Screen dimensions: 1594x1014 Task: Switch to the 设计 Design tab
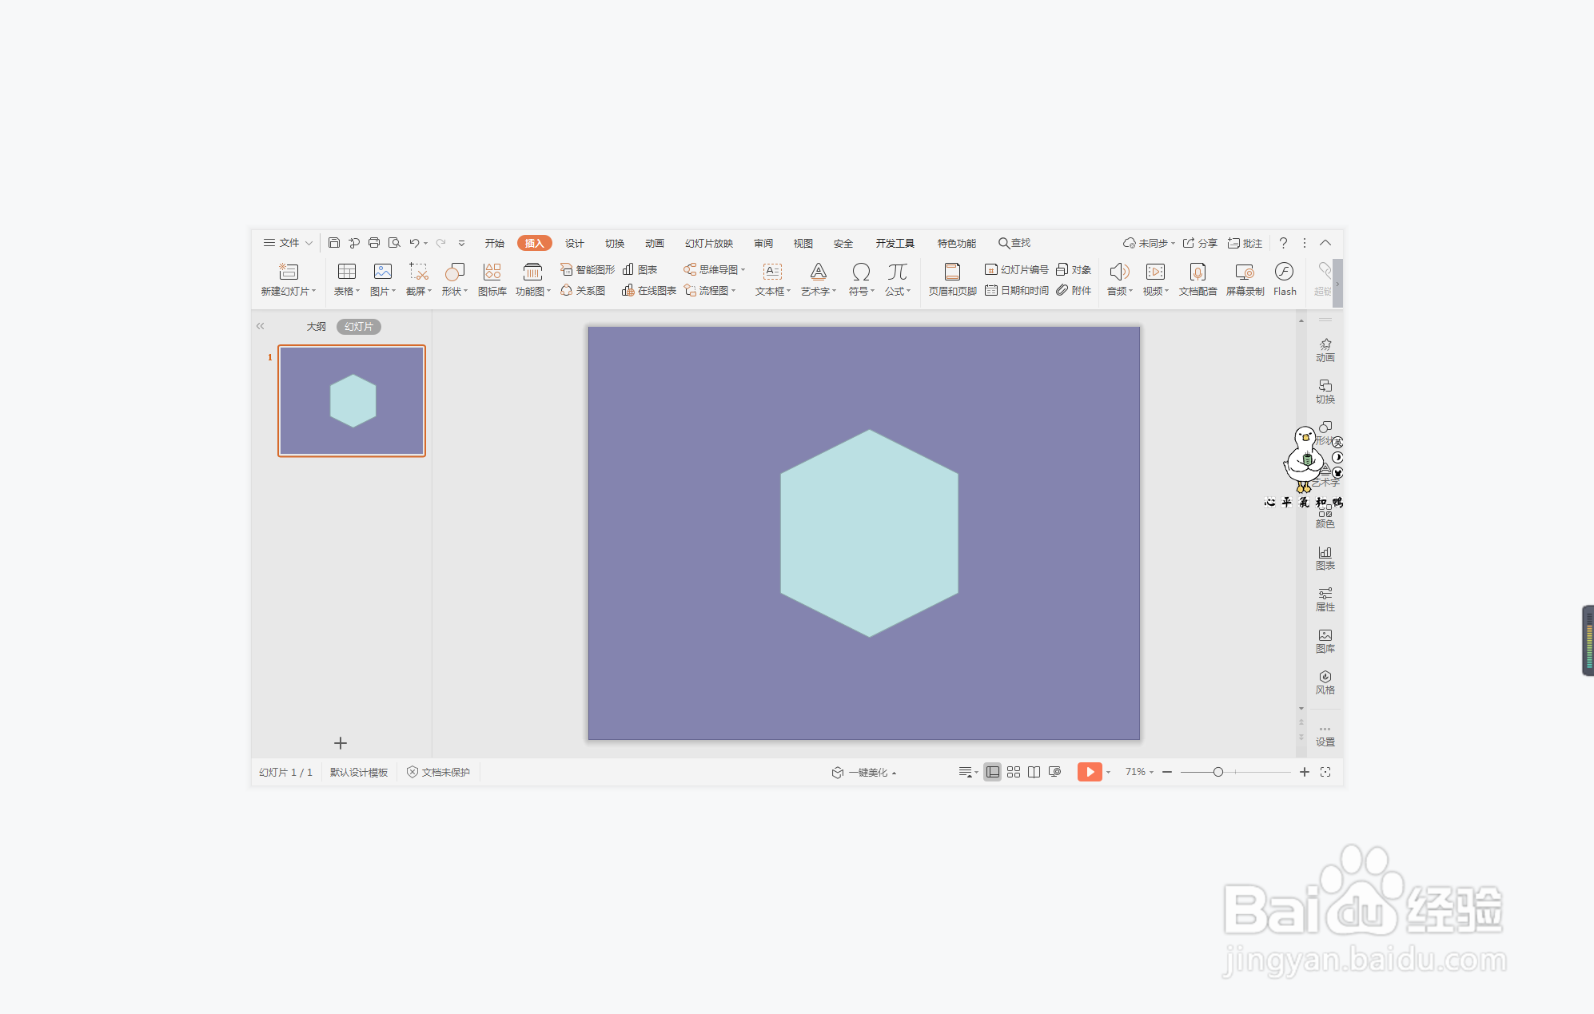pyautogui.click(x=574, y=243)
